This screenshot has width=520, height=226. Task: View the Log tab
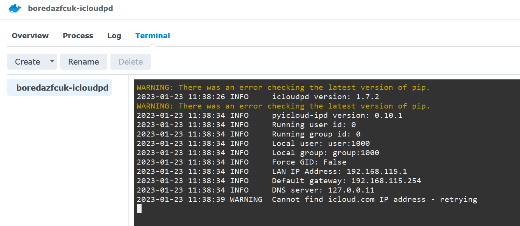114,35
